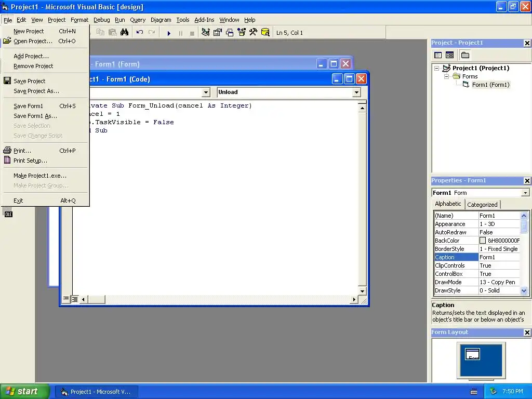Click the Undo arrow in toolbar
Image resolution: width=532 pixels, height=399 pixels.
coord(139,32)
